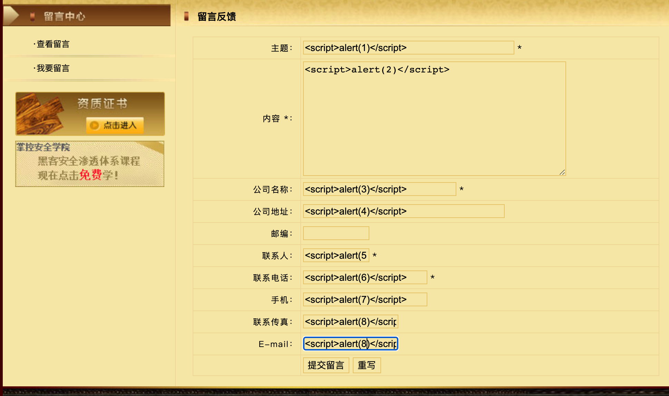Click the E-mail input field
This screenshot has height=396, width=669.
pos(351,344)
